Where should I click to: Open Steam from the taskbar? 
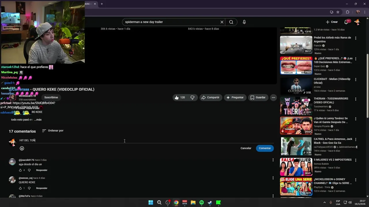click(x=210, y=202)
